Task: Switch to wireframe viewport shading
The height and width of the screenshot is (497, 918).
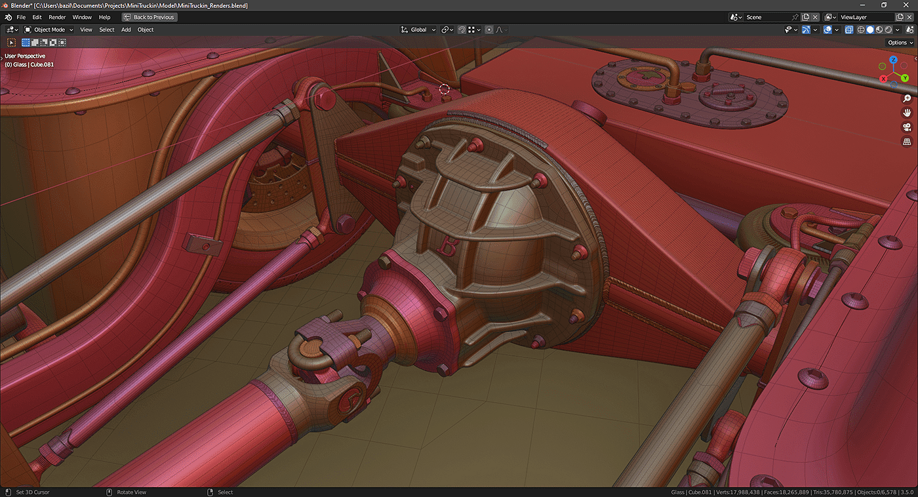Action: (x=861, y=30)
